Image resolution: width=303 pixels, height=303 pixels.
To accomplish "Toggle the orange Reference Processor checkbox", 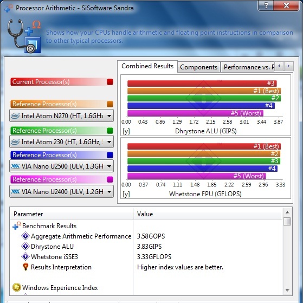I will pyautogui.click(x=109, y=104).
